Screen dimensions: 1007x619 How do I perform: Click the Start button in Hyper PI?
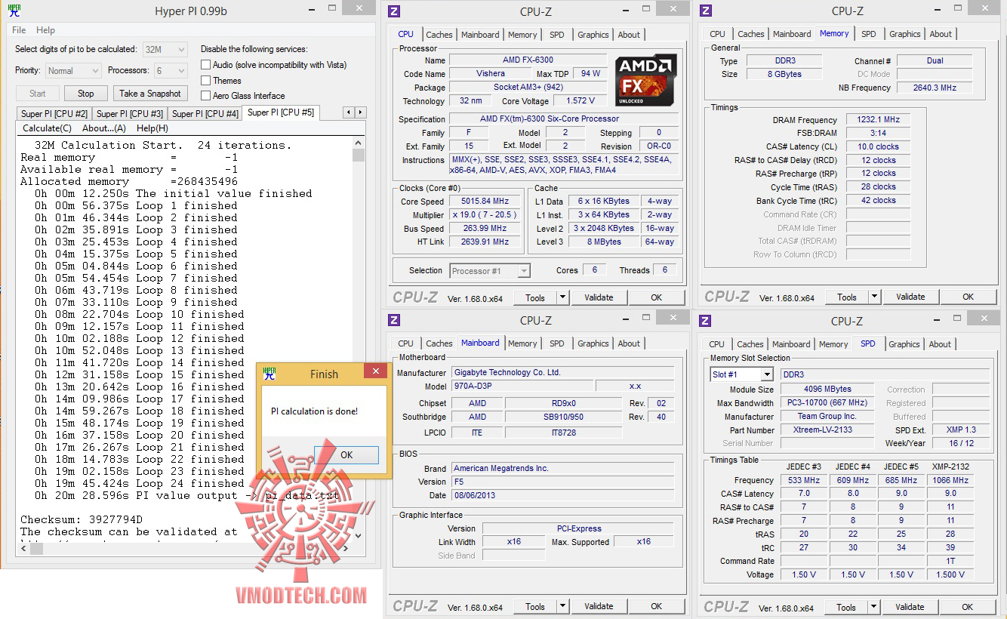38,94
